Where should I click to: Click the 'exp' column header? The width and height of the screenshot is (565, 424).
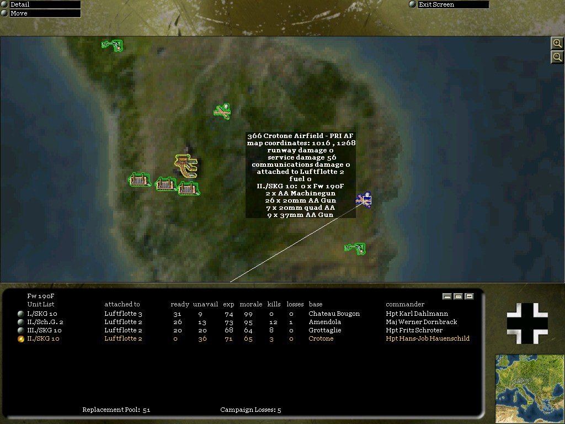coord(228,305)
